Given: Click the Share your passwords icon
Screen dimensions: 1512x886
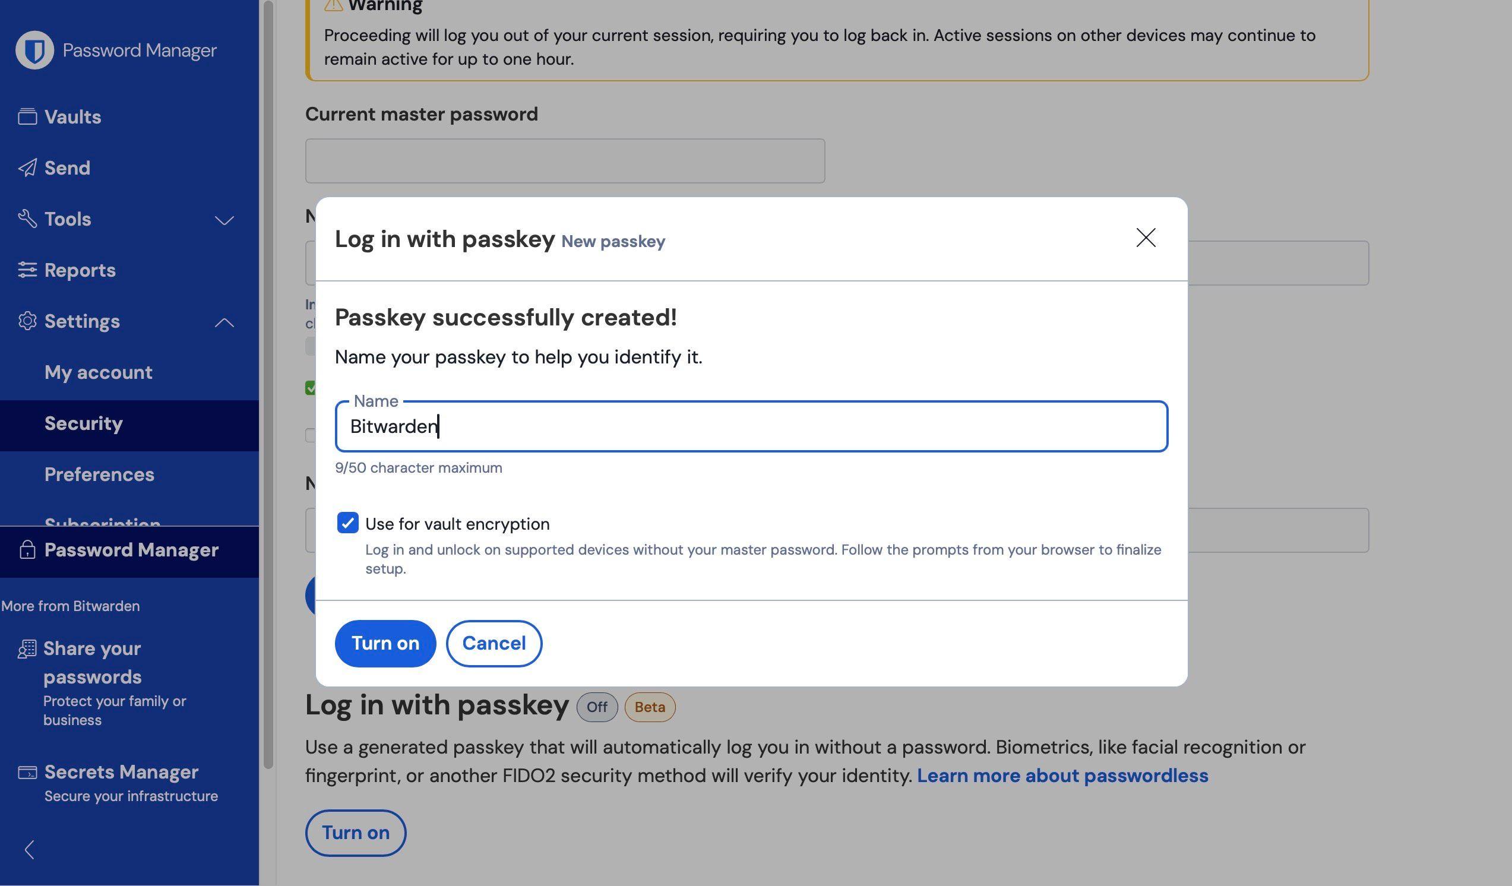Looking at the screenshot, I should pyautogui.click(x=27, y=649).
